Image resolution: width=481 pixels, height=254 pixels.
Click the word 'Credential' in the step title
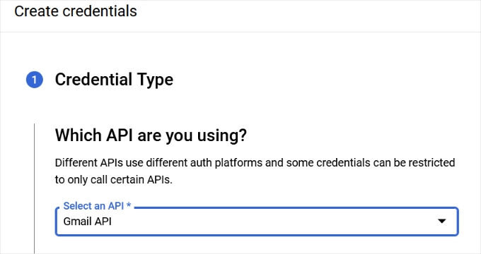pos(93,79)
